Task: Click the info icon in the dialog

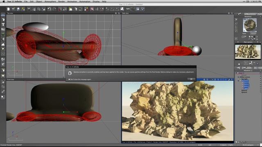Action: (x=70, y=73)
